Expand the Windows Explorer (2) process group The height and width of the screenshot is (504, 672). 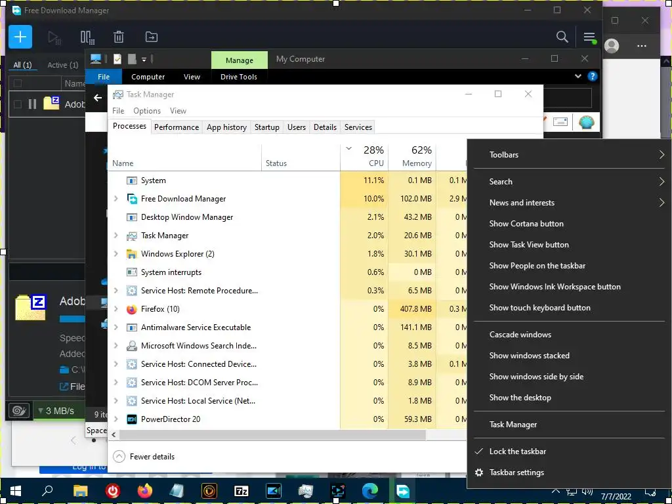tap(115, 254)
